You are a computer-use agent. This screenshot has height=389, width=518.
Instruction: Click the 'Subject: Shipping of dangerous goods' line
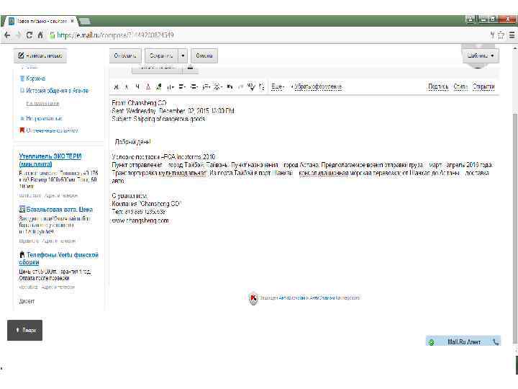coord(158,119)
